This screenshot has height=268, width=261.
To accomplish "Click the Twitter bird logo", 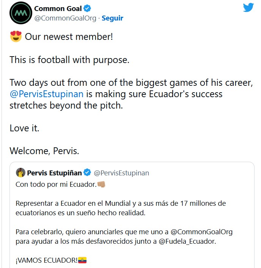I will [x=248, y=8].
